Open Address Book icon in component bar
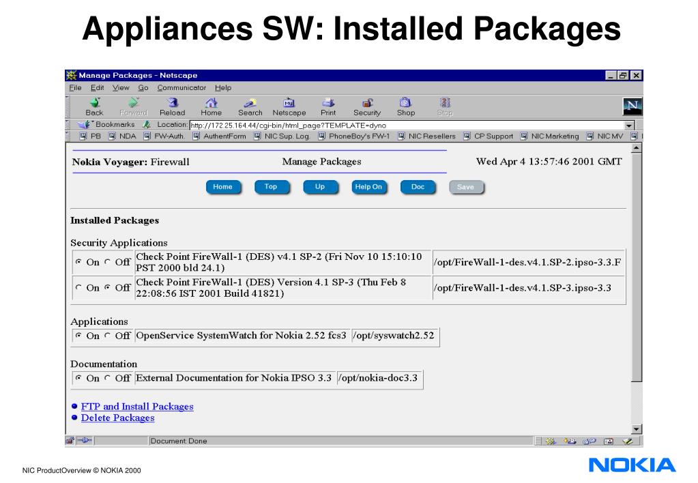 point(609,441)
